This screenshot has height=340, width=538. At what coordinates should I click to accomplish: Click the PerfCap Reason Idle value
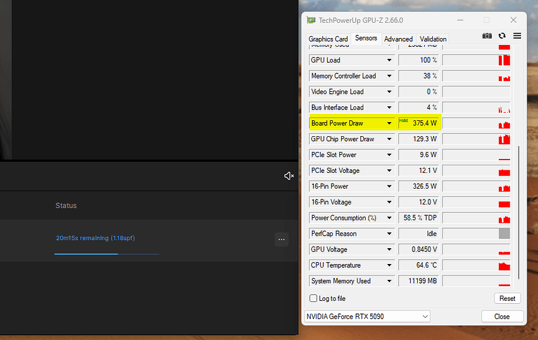(x=418, y=234)
